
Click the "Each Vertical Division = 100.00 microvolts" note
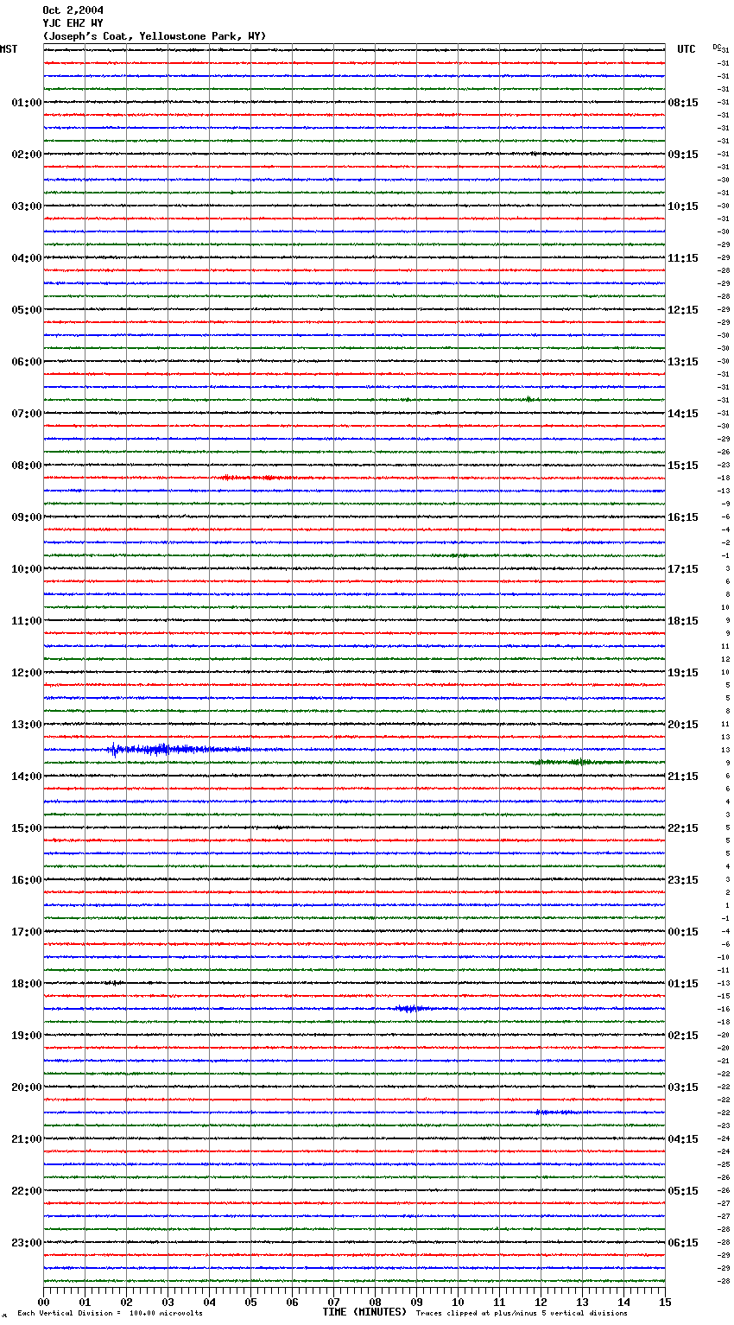point(110,1314)
